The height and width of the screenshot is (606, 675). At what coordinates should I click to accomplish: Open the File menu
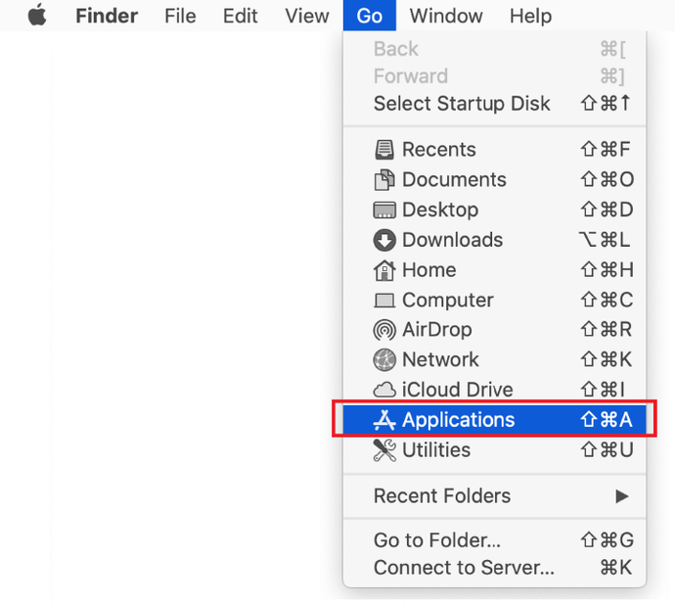[x=180, y=16]
